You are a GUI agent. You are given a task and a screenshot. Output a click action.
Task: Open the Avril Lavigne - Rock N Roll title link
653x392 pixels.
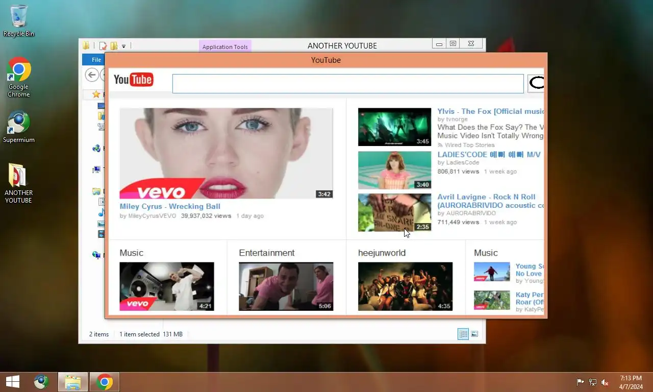click(x=490, y=201)
